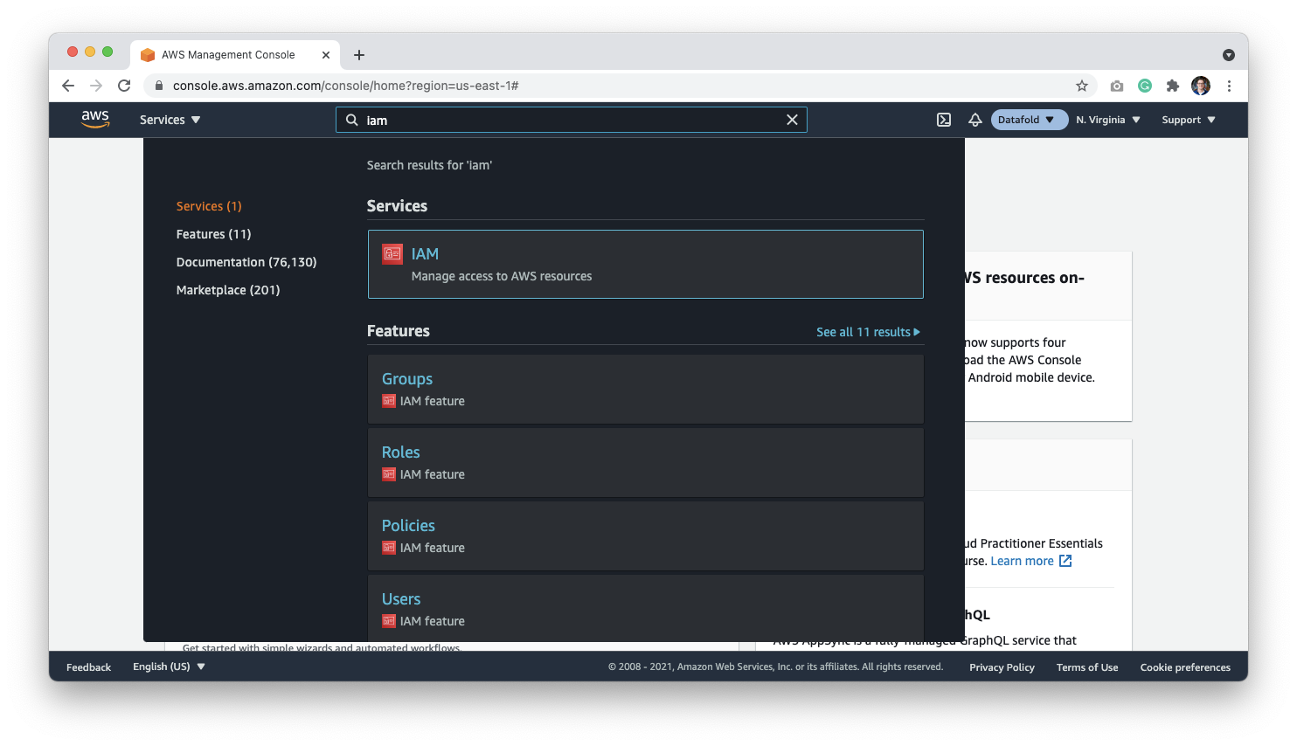The height and width of the screenshot is (746, 1297).
Task: Filter results by Marketplace (201)
Action: [x=228, y=290]
